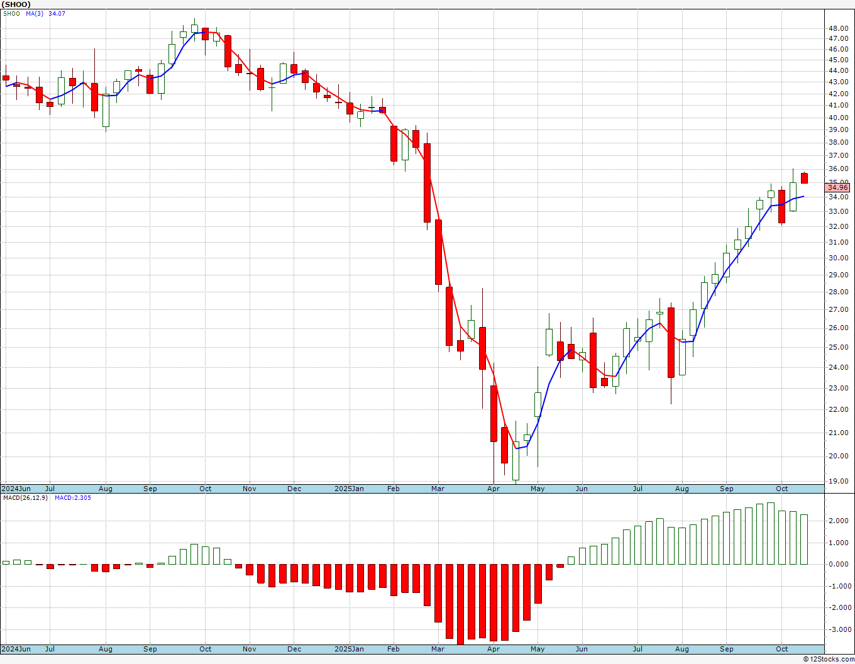Select the 1.000 MACD axis label
The width and height of the screenshot is (855, 664).
(x=839, y=543)
